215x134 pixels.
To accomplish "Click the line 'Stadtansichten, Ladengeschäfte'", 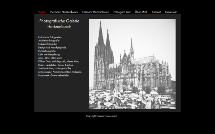I will coord(55,68).
